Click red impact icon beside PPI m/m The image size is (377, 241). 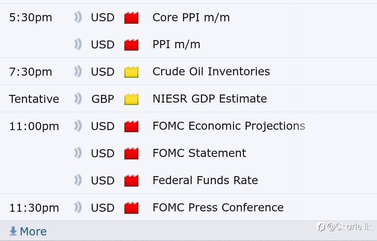coord(131,45)
